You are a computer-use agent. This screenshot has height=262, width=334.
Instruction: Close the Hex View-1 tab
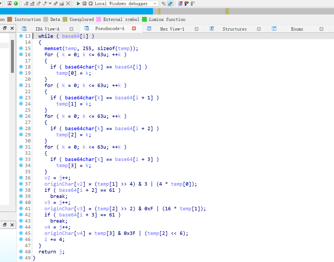197,29
